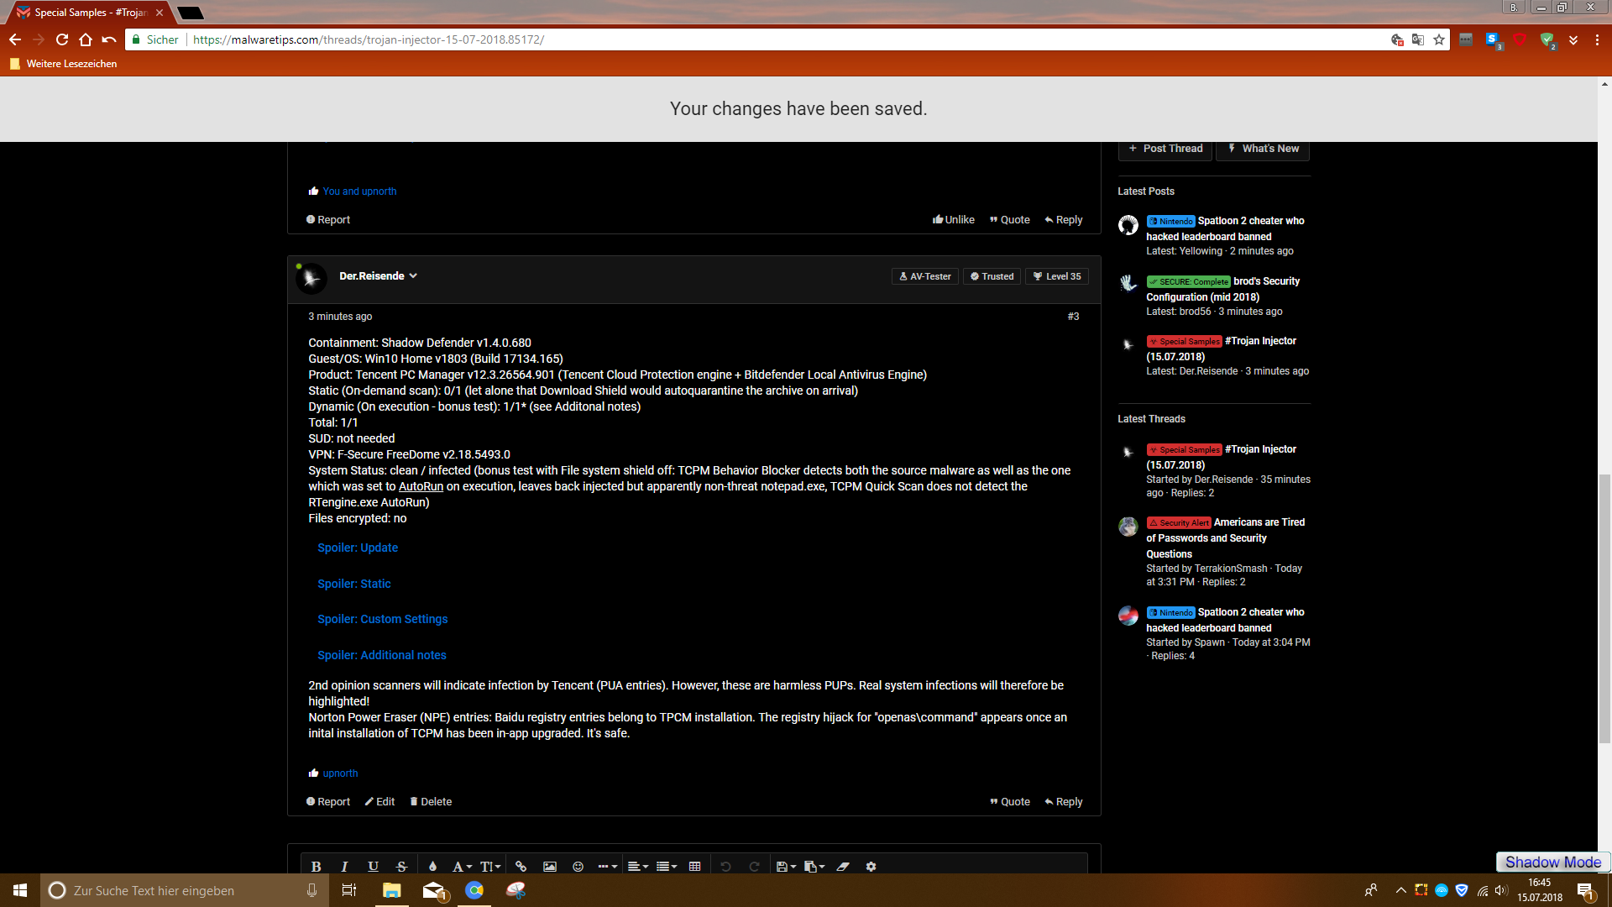The height and width of the screenshot is (907, 1612).
Task: Expand Der.Reisende username dropdown arrow
Action: 413,275
